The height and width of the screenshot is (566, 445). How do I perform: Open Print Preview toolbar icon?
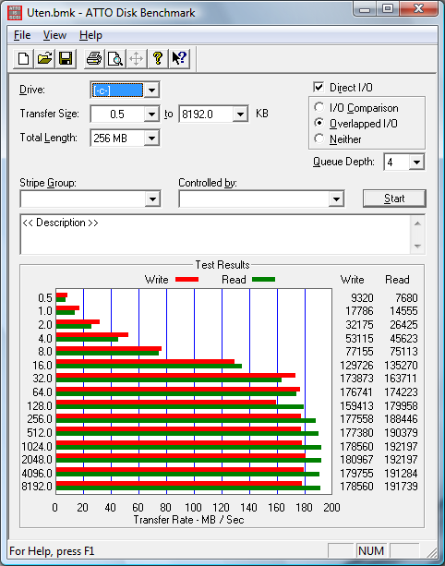point(115,58)
